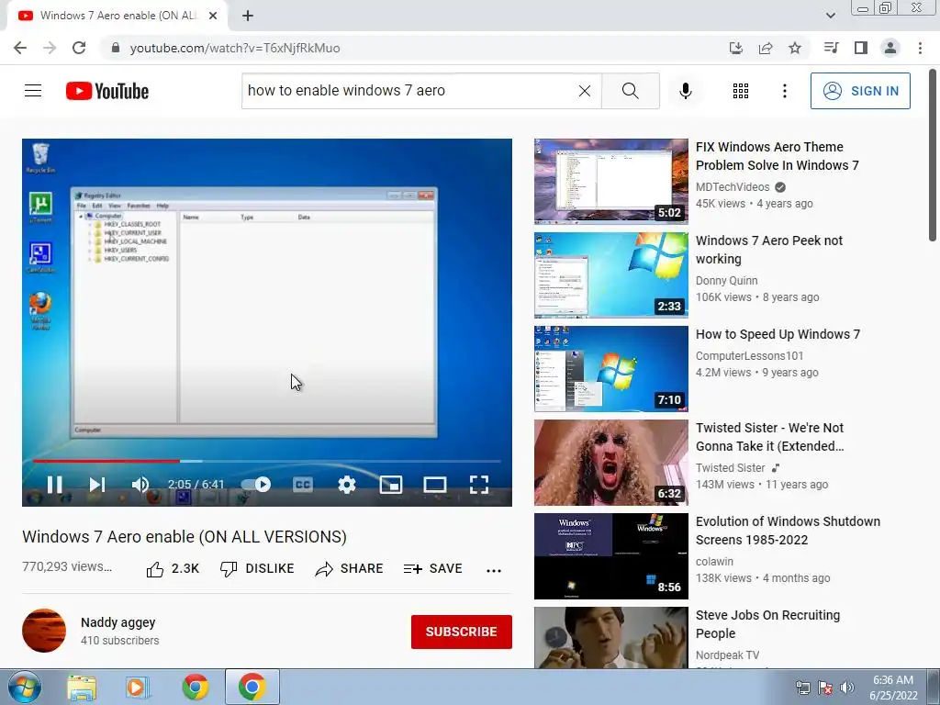Viewport: 940px width, 705px height.
Task: Open Naddy aggey channel name link
Action: click(x=118, y=623)
